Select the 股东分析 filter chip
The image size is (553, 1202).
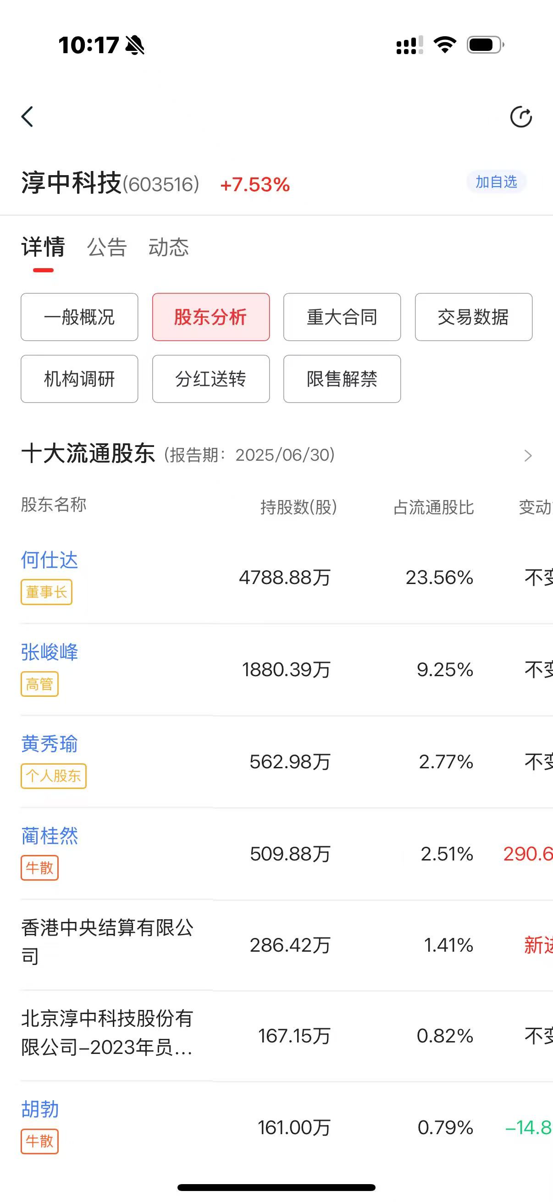[x=211, y=317]
